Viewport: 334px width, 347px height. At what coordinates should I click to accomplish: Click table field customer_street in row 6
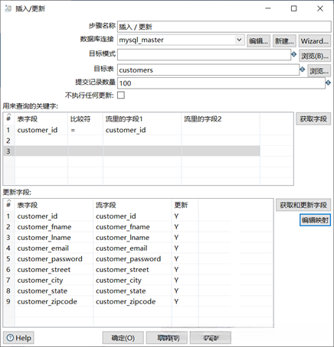click(44, 270)
